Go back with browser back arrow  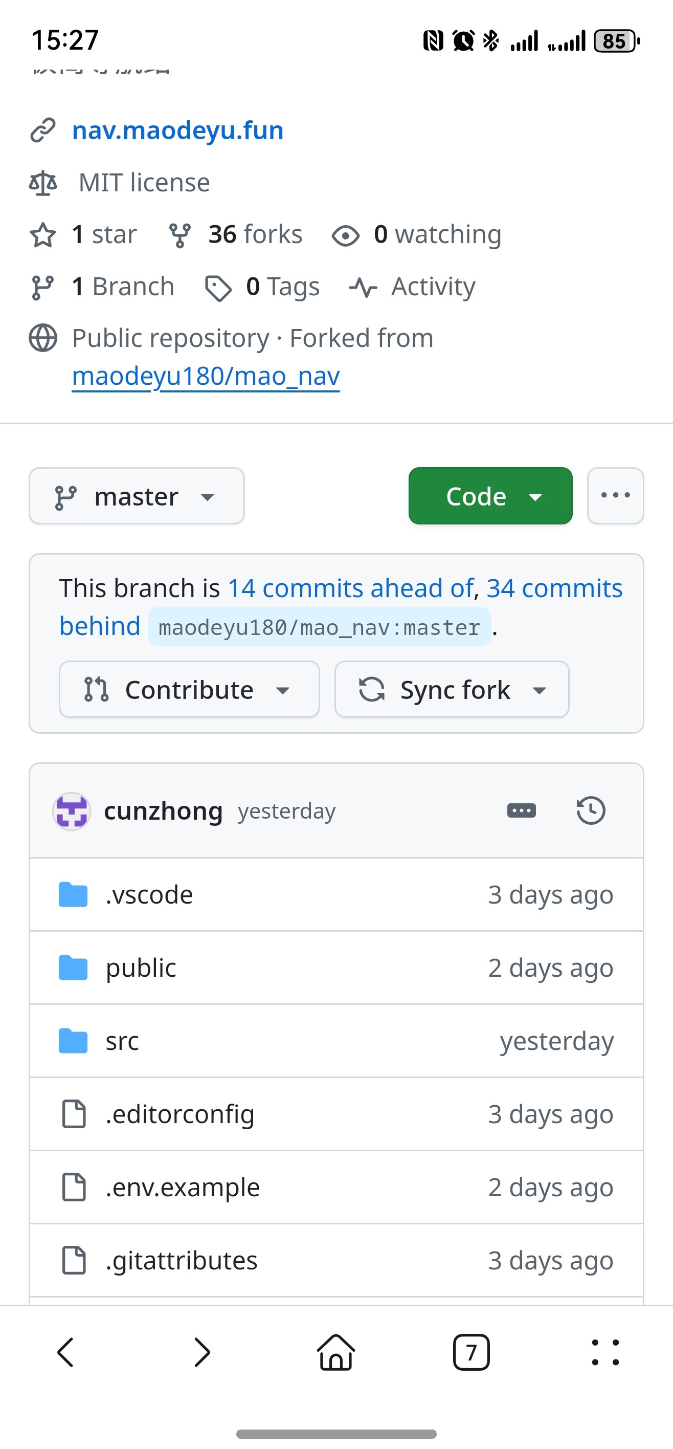tap(66, 1352)
